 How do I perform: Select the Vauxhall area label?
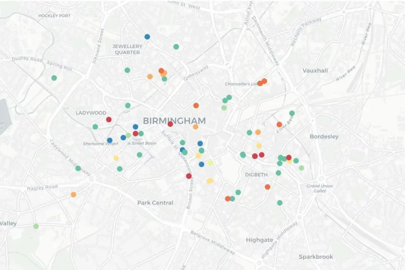point(315,70)
